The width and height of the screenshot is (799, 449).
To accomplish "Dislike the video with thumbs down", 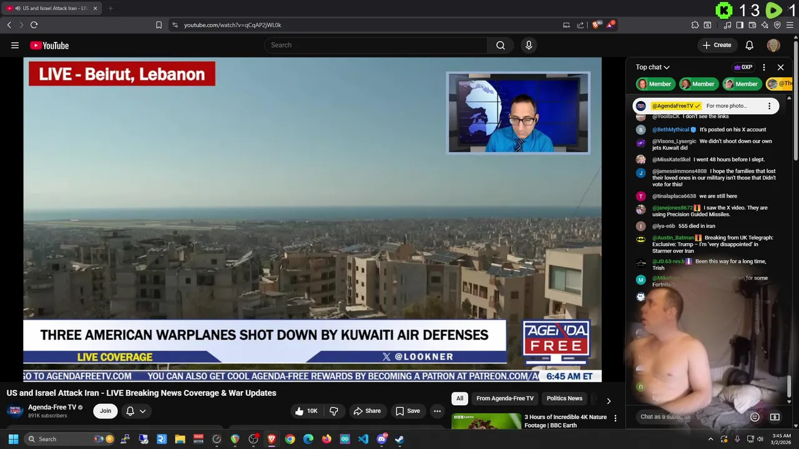I will (x=334, y=411).
